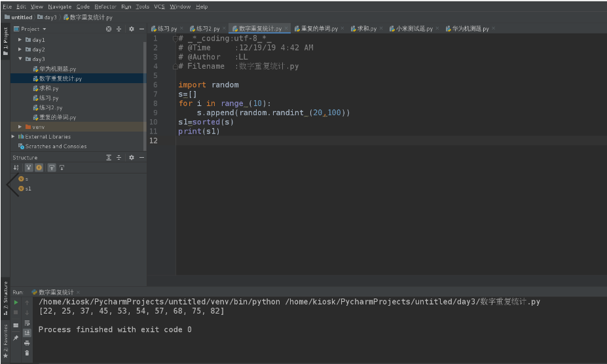This screenshot has height=364, width=607.
Task: Click line number 9 in the gutter
Action: click(155, 113)
